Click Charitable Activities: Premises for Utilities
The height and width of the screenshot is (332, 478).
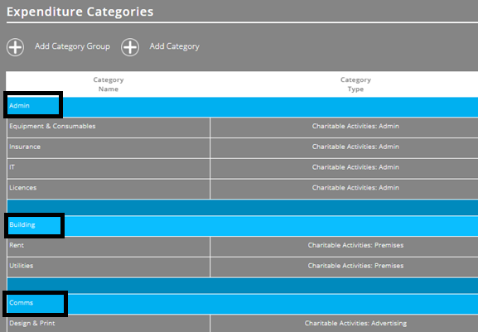pos(355,266)
